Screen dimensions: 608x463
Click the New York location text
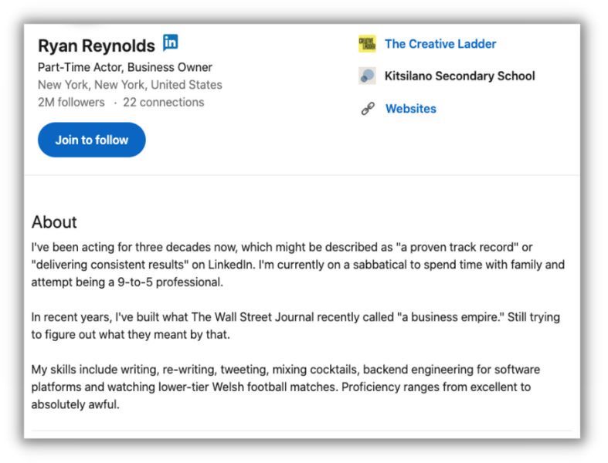(130, 84)
